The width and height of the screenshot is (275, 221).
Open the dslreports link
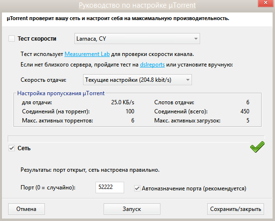[152, 65]
